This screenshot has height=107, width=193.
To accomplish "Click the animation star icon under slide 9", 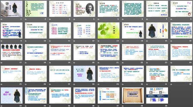I will [1, 41].
